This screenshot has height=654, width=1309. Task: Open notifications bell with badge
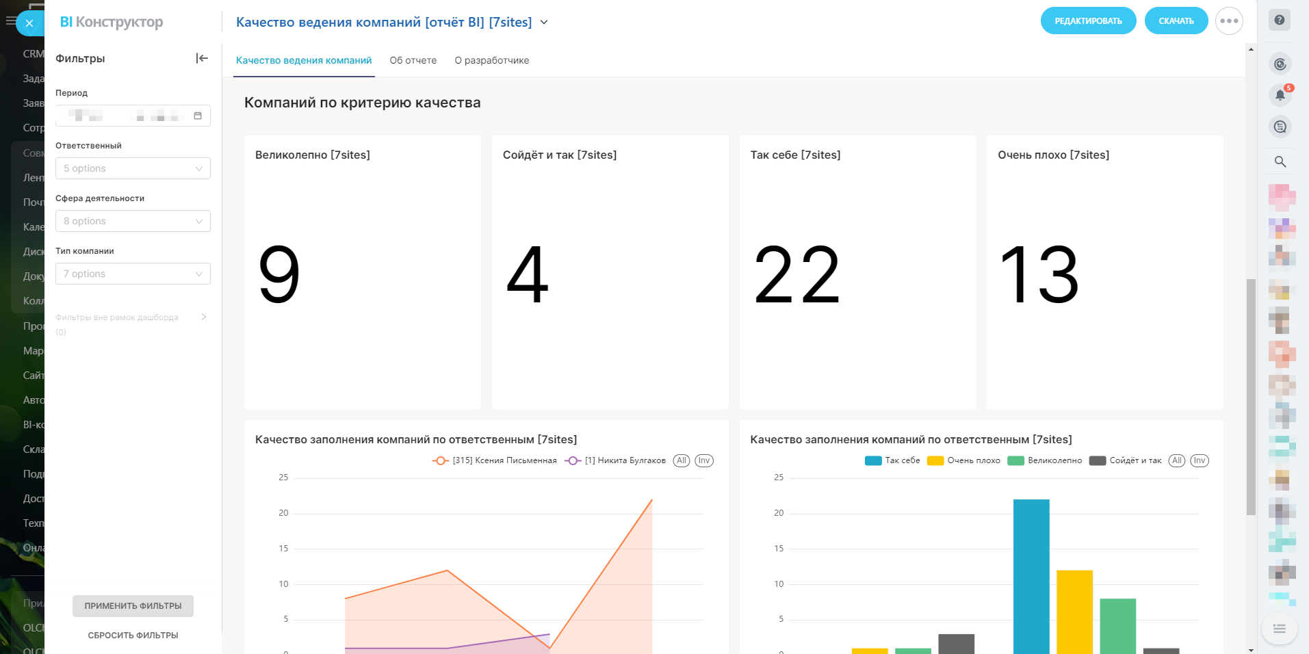click(1280, 95)
